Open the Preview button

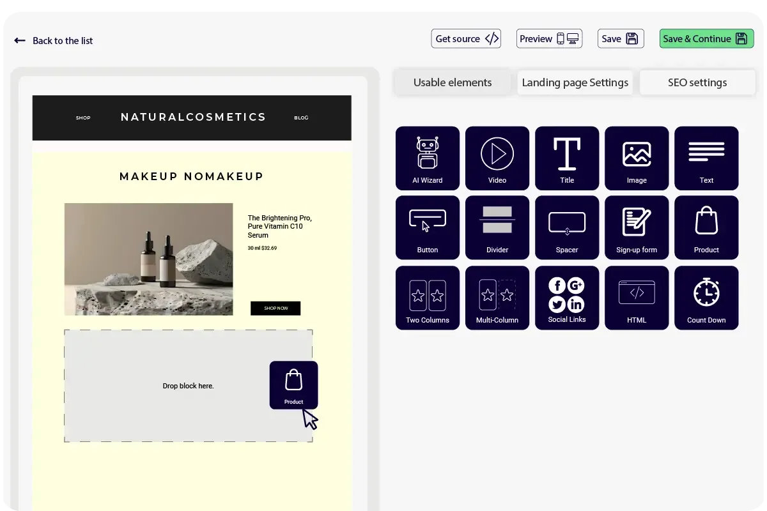[550, 39]
